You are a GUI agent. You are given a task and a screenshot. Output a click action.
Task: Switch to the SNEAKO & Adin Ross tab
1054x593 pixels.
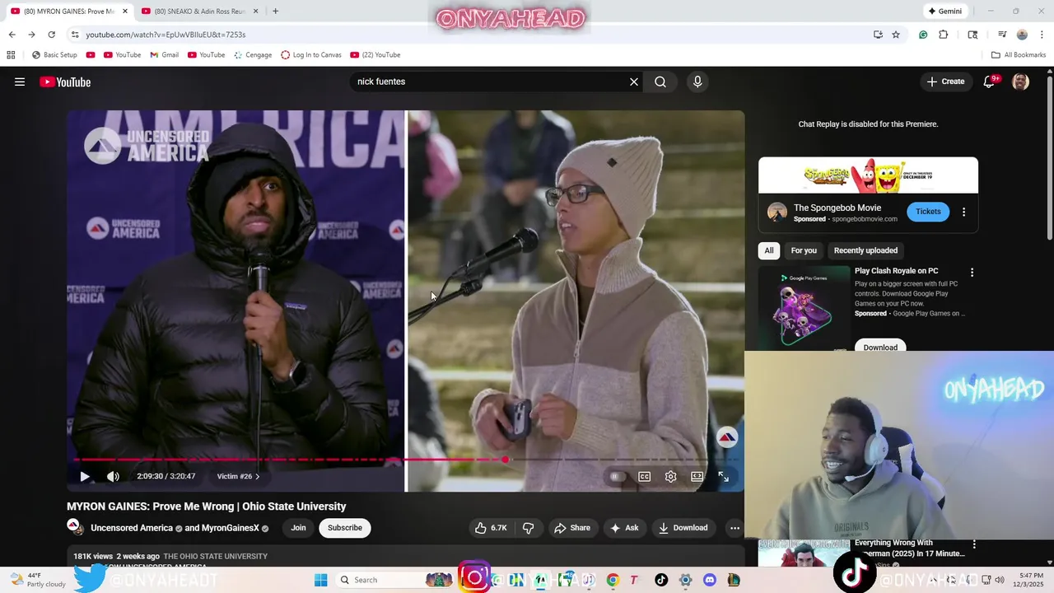click(200, 12)
